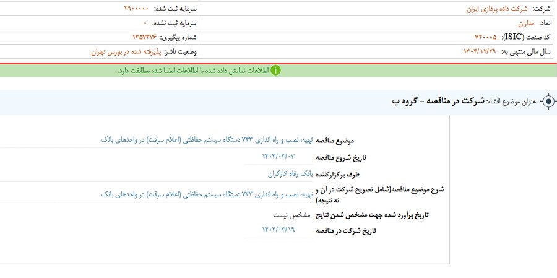Click the label تاریخ شرکت در مناقصه
This screenshot has height=278, width=557.
[346, 231]
